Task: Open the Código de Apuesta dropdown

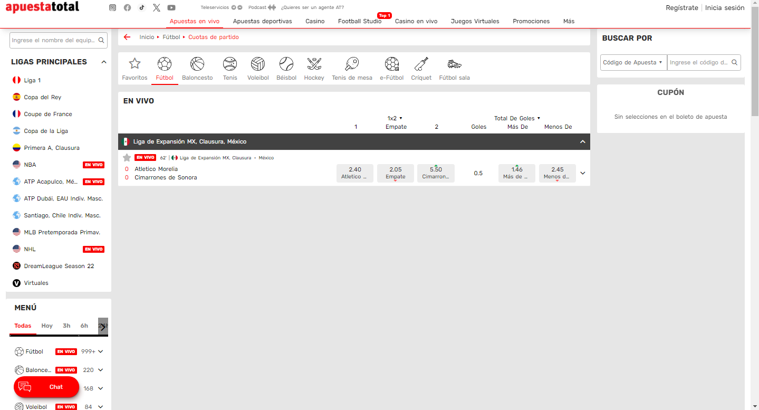Action: coord(633,62)
